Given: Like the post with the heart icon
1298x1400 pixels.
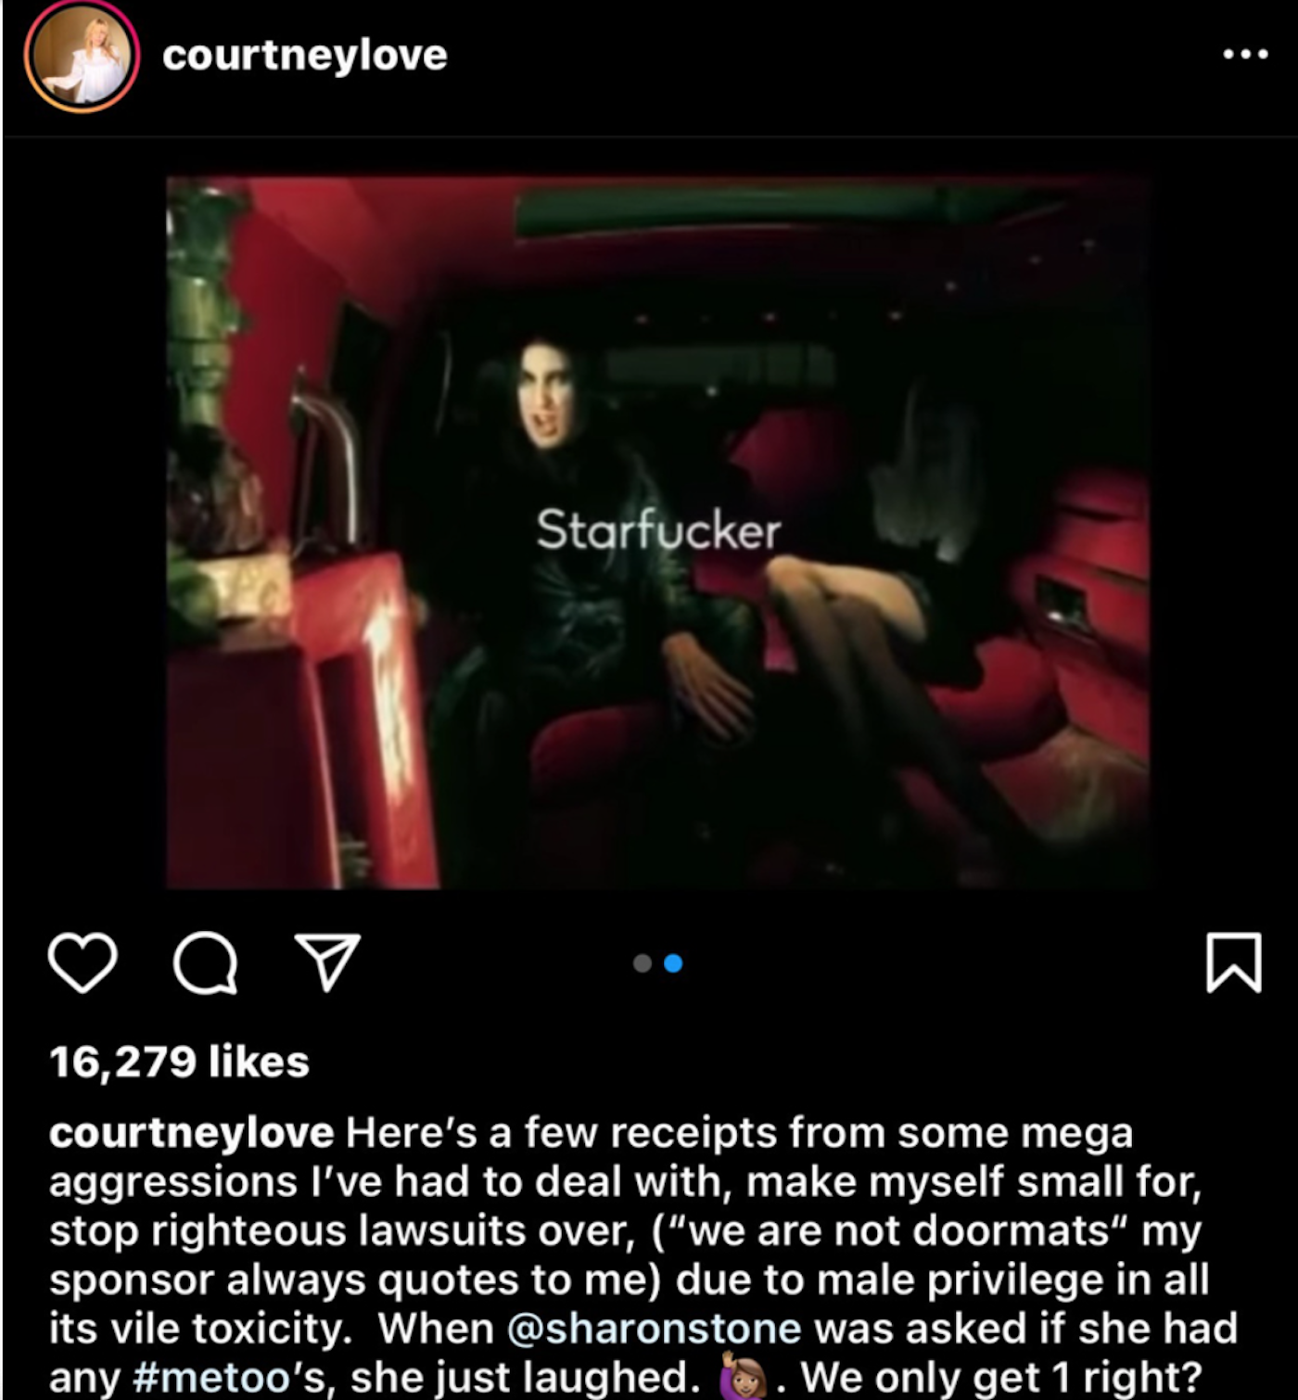Looking at the screenshot, I should click(x=83, y=962).
